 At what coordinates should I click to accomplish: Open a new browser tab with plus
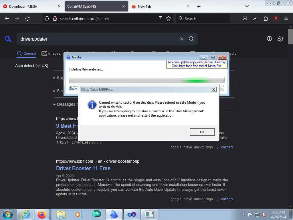199,7
